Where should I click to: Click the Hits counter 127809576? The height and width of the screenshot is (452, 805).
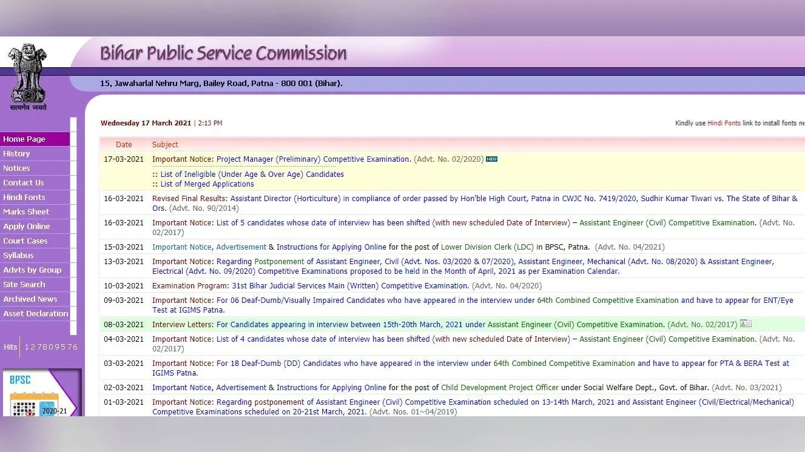point(51,347)
